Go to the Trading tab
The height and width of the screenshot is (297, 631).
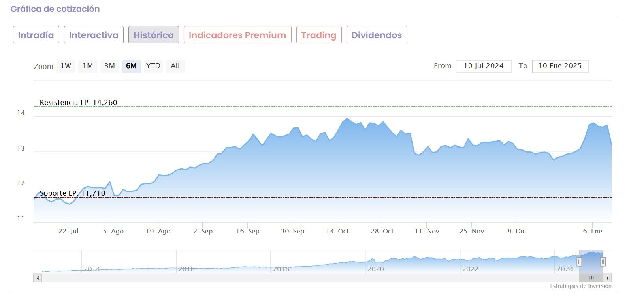319,35
